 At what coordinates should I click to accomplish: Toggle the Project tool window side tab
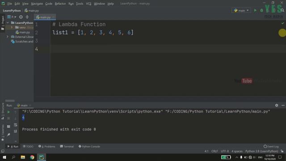click(x=3, y=23)
